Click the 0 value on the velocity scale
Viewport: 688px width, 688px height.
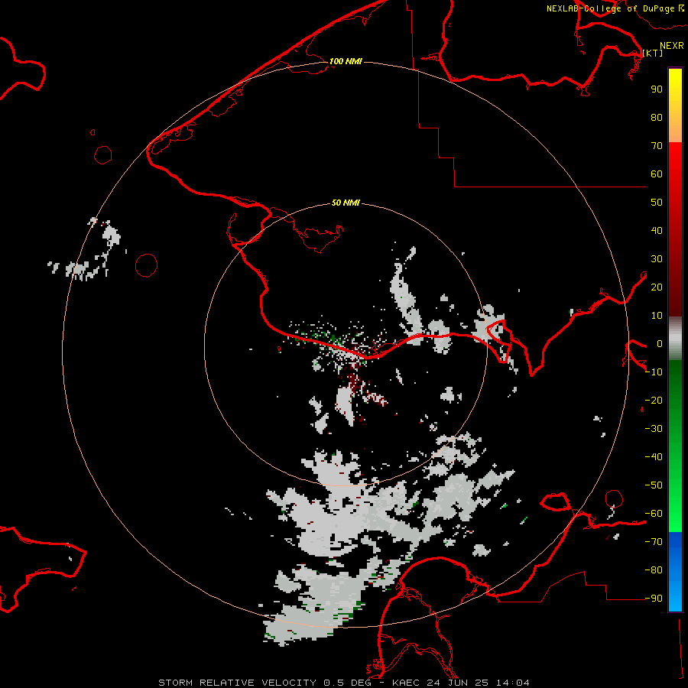click(659, 343)
